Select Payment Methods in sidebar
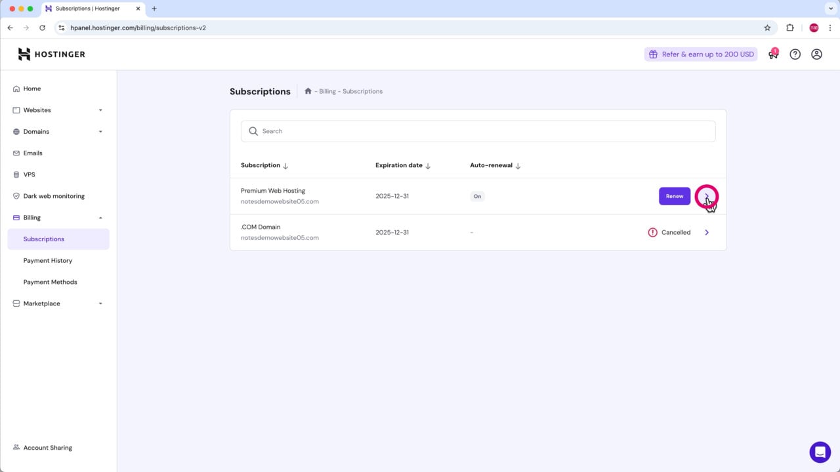Viewport: 840px width, 472px height. coord(50,282)
